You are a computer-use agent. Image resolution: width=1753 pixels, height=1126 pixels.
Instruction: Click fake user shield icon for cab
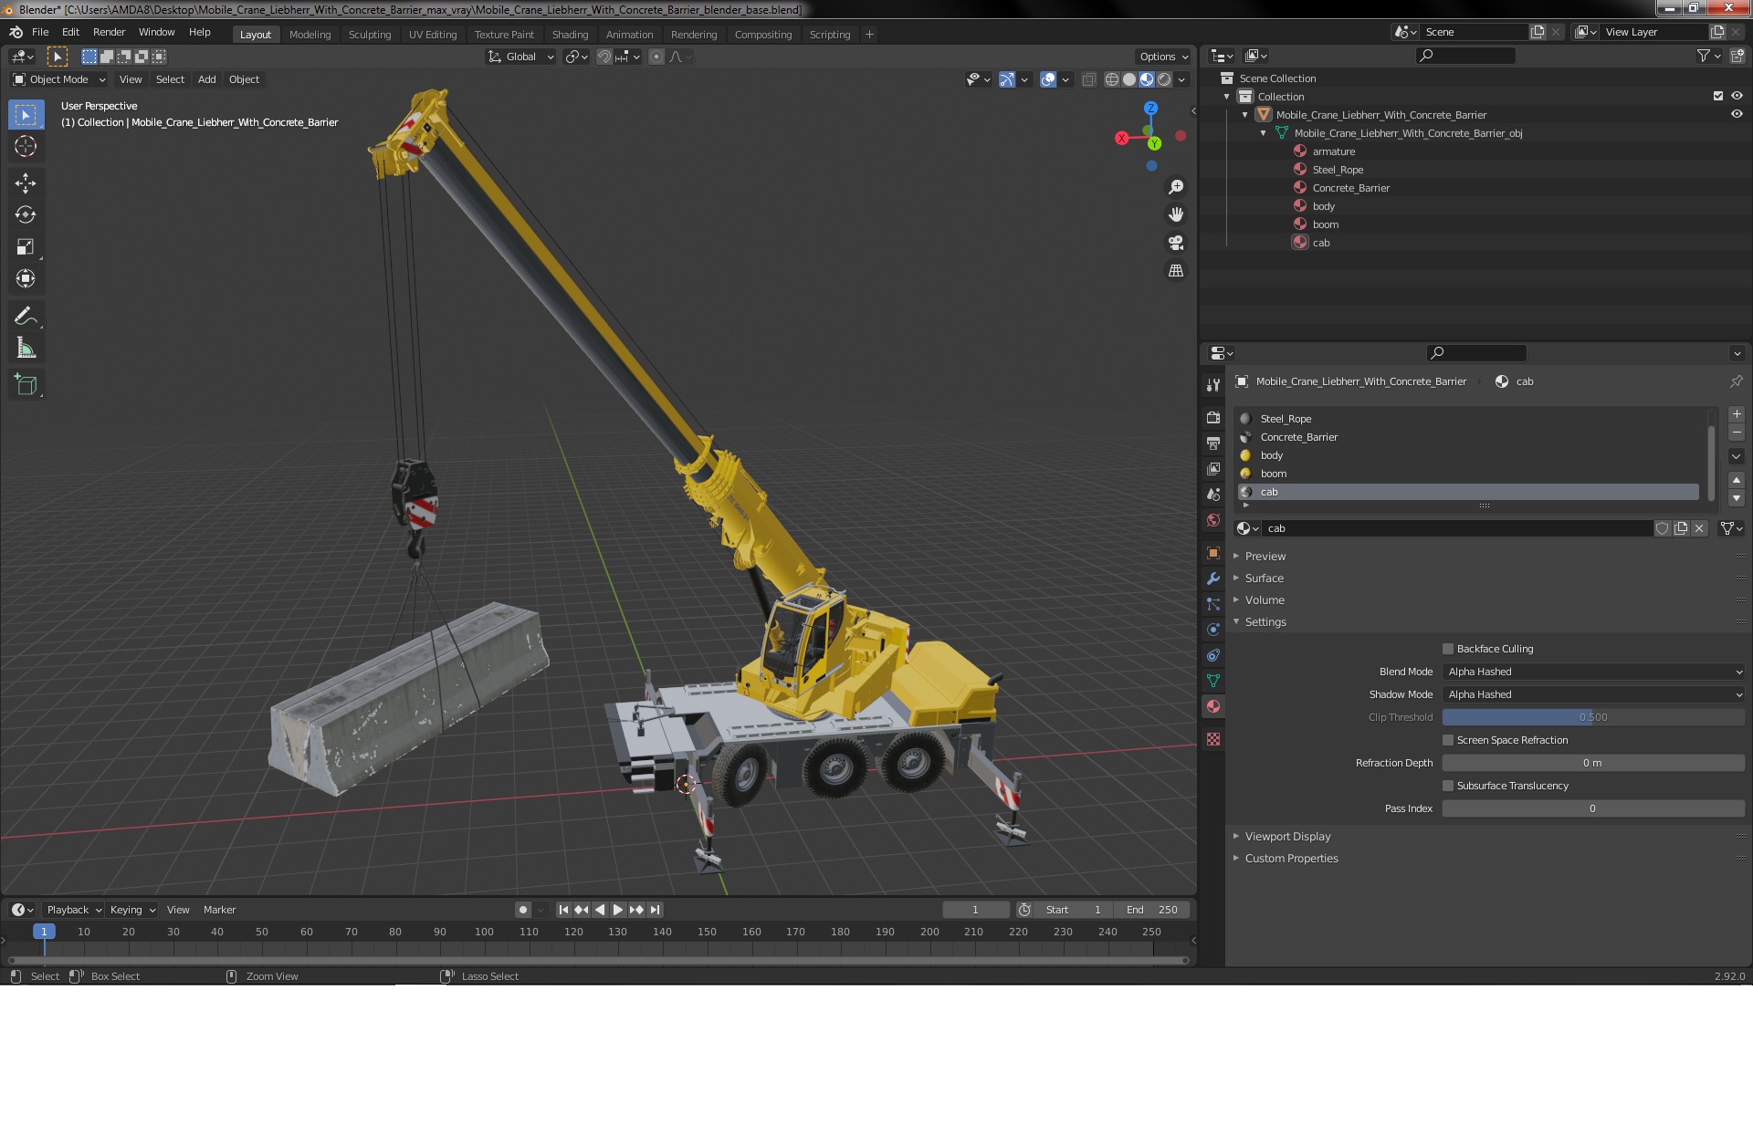pos(1663,528)
